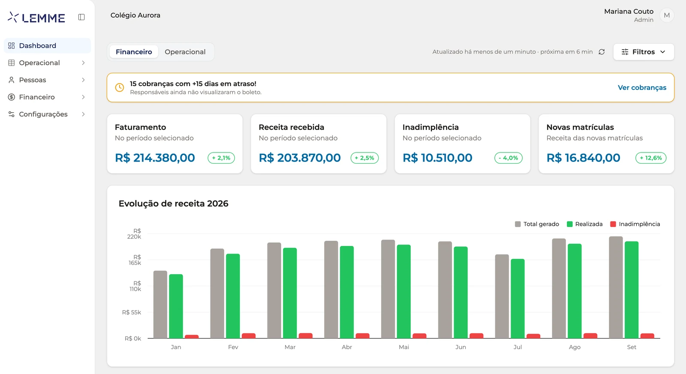Screen dimensions: 686x374
Task: Toggle Inadimplência legend swatch
Action: click(613, 224)
